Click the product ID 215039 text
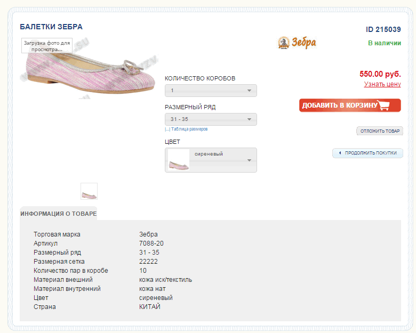The height and width of the screenshot is (333, 416). pyautogui.click(x=383, y=29)
